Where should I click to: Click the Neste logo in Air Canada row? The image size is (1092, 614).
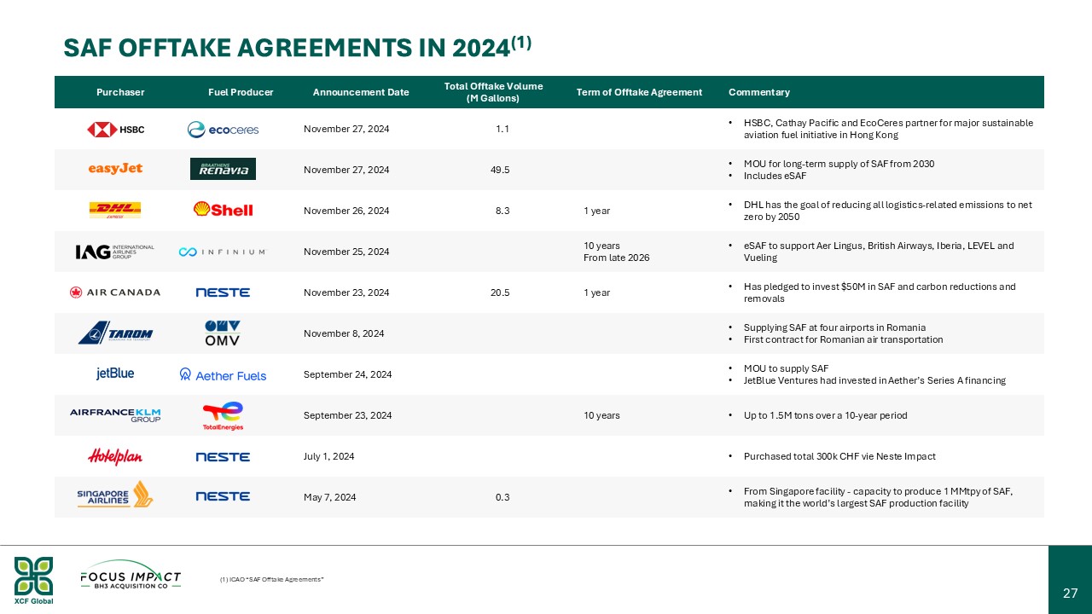(223, 293)
